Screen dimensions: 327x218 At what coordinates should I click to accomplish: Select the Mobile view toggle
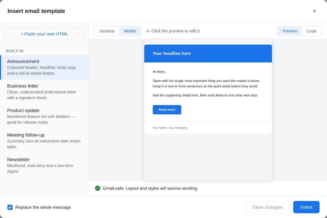(x=130, y=31)
